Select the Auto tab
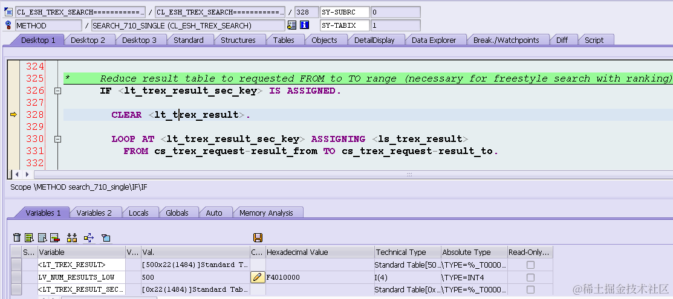673x299 pixels. 213,213
